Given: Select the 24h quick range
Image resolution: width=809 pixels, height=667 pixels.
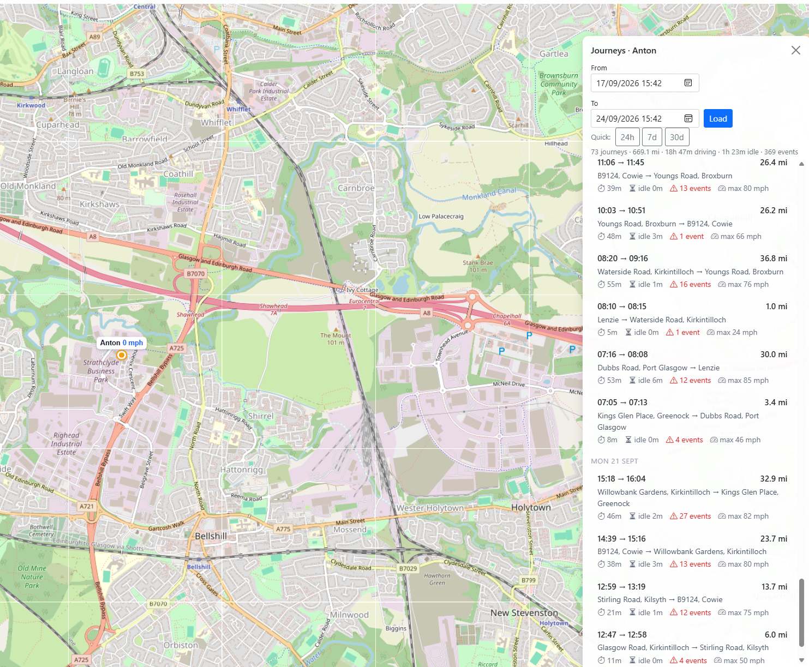Looking at the screenshot, I should tap(627, 137).
